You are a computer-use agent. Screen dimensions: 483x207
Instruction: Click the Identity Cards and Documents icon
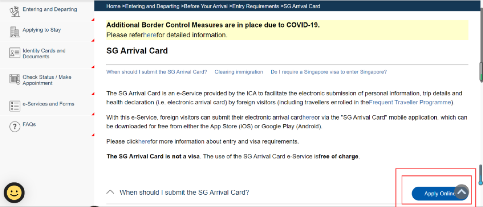click(14, 53)
